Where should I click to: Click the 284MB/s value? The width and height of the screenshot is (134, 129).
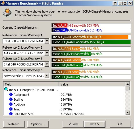pyautogui.click(x=67, y=100)
